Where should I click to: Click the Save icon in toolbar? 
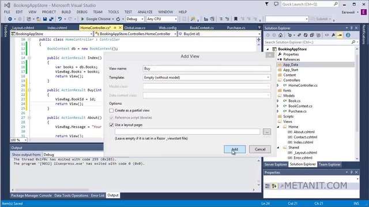coord(45,19)
